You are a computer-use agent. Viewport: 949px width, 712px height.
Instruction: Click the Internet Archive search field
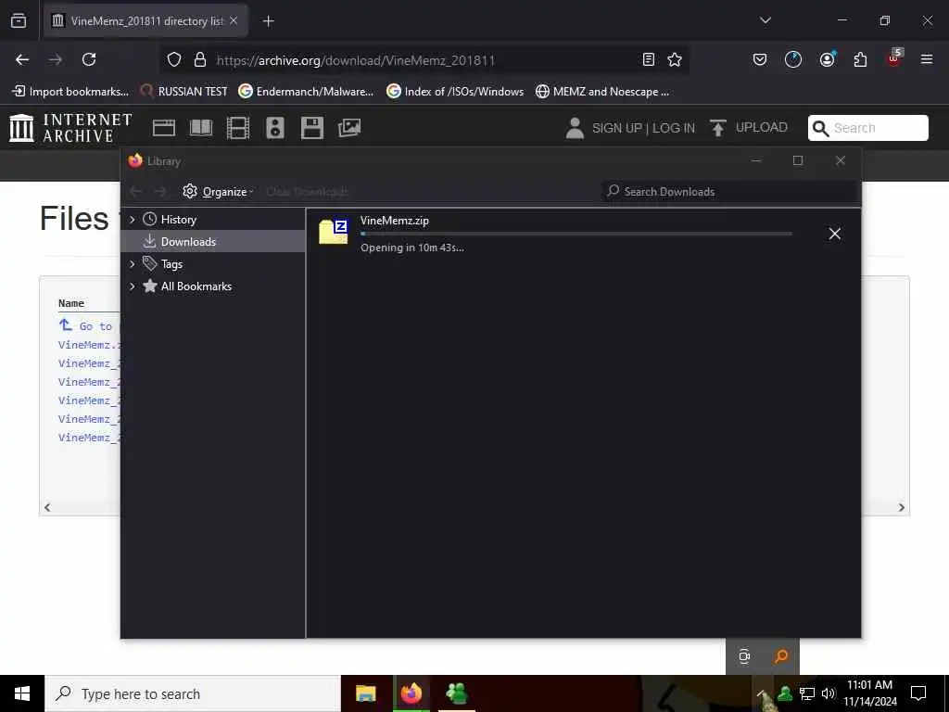point(867,128)
